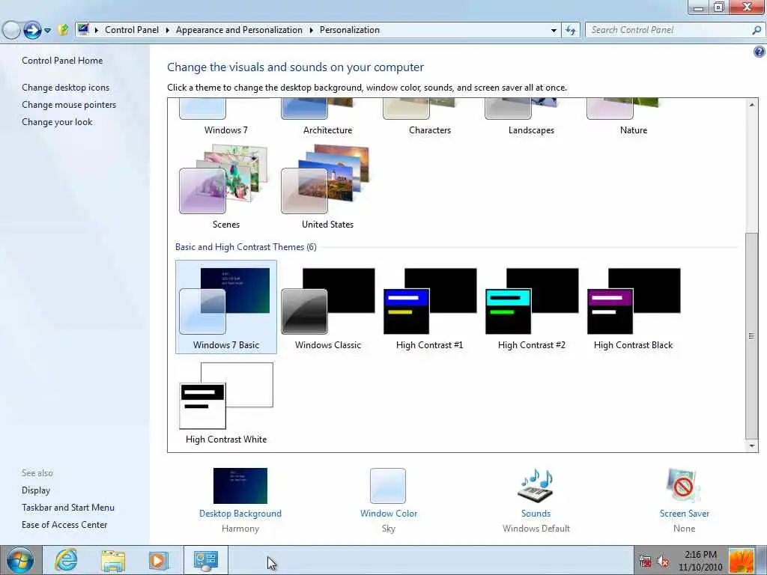Open the Sounds keyboard-notes icon
The width and height of the screenshot is (767, 575).
(x=536, y=485)
